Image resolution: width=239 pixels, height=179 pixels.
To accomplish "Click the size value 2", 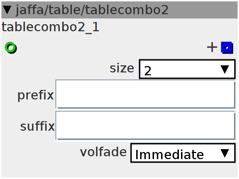I will 148,71.
